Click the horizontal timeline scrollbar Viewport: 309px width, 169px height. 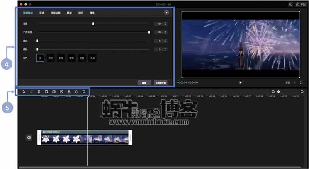pos(160,167)
